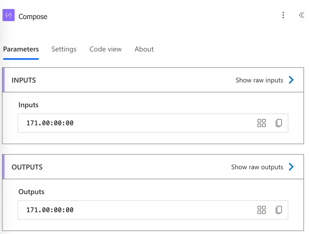309x234 pixels.
Task: Click the blue chevron beside Show raw outputs
Action: click(291, 167)
